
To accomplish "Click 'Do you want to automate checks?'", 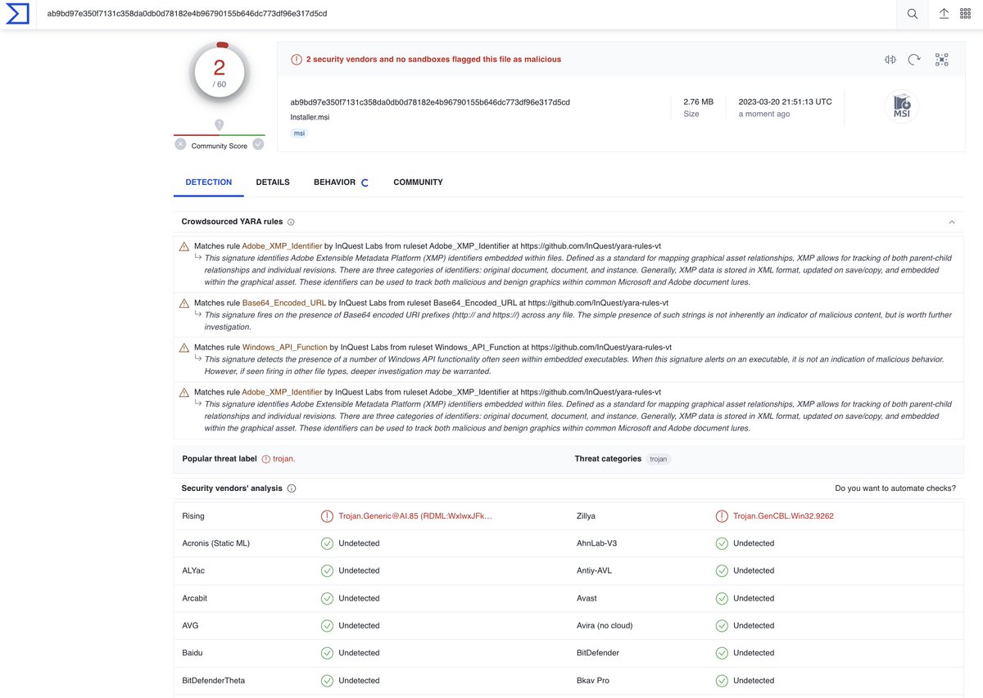I will point(895,489).
